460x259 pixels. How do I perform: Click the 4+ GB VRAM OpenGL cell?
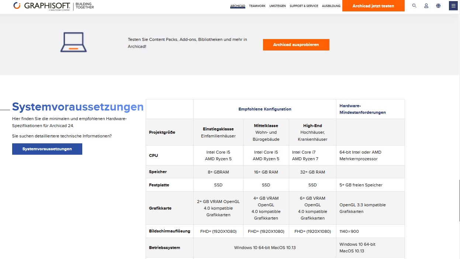[x=266, y=208]
